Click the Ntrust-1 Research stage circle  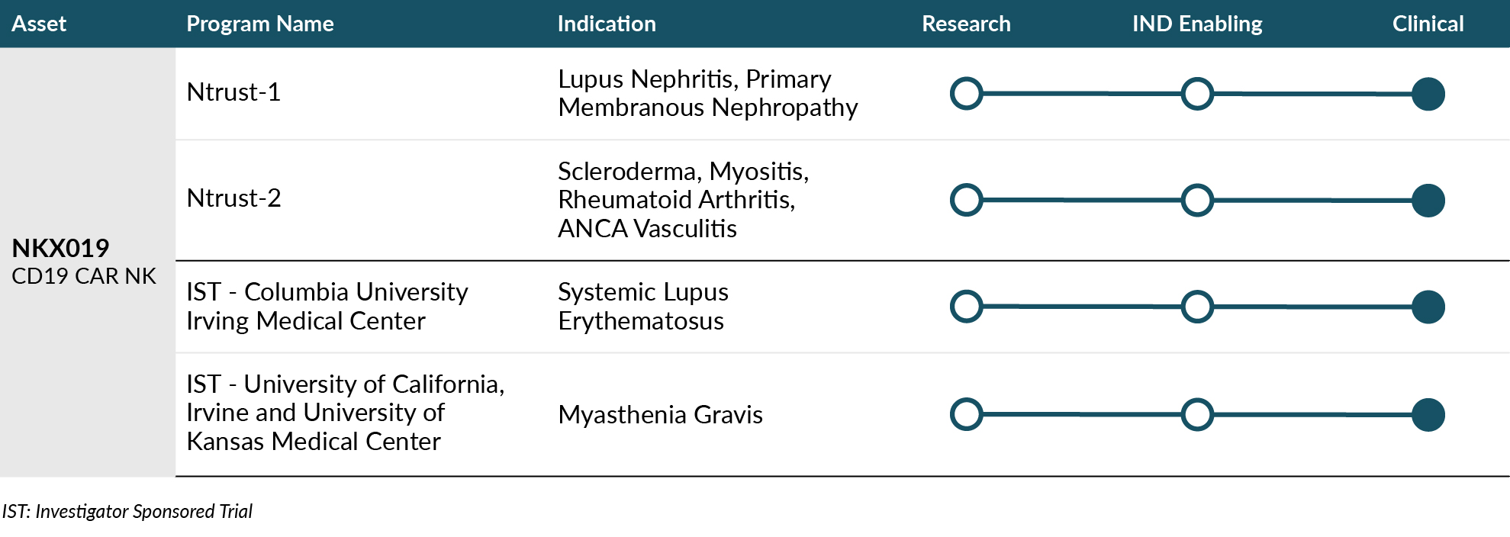(x=967, y=94)
